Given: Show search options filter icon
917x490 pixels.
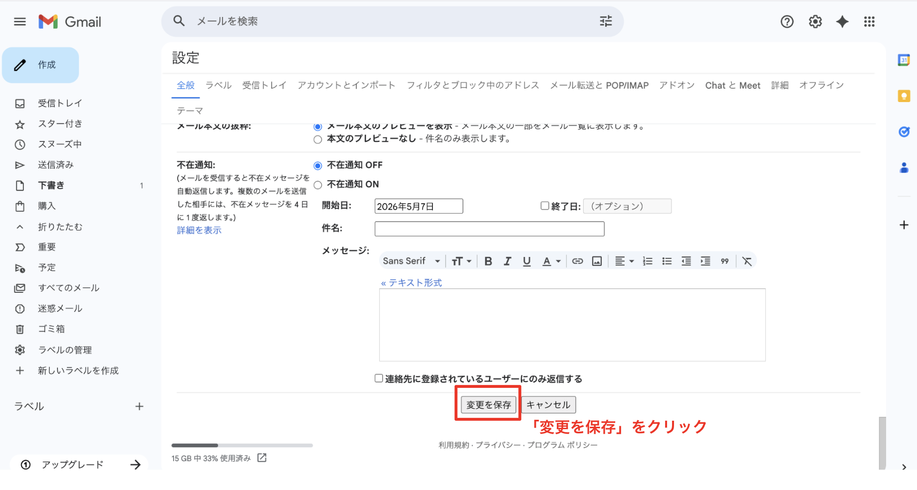Looking at the screenshot, I should [x=606, y=21].
